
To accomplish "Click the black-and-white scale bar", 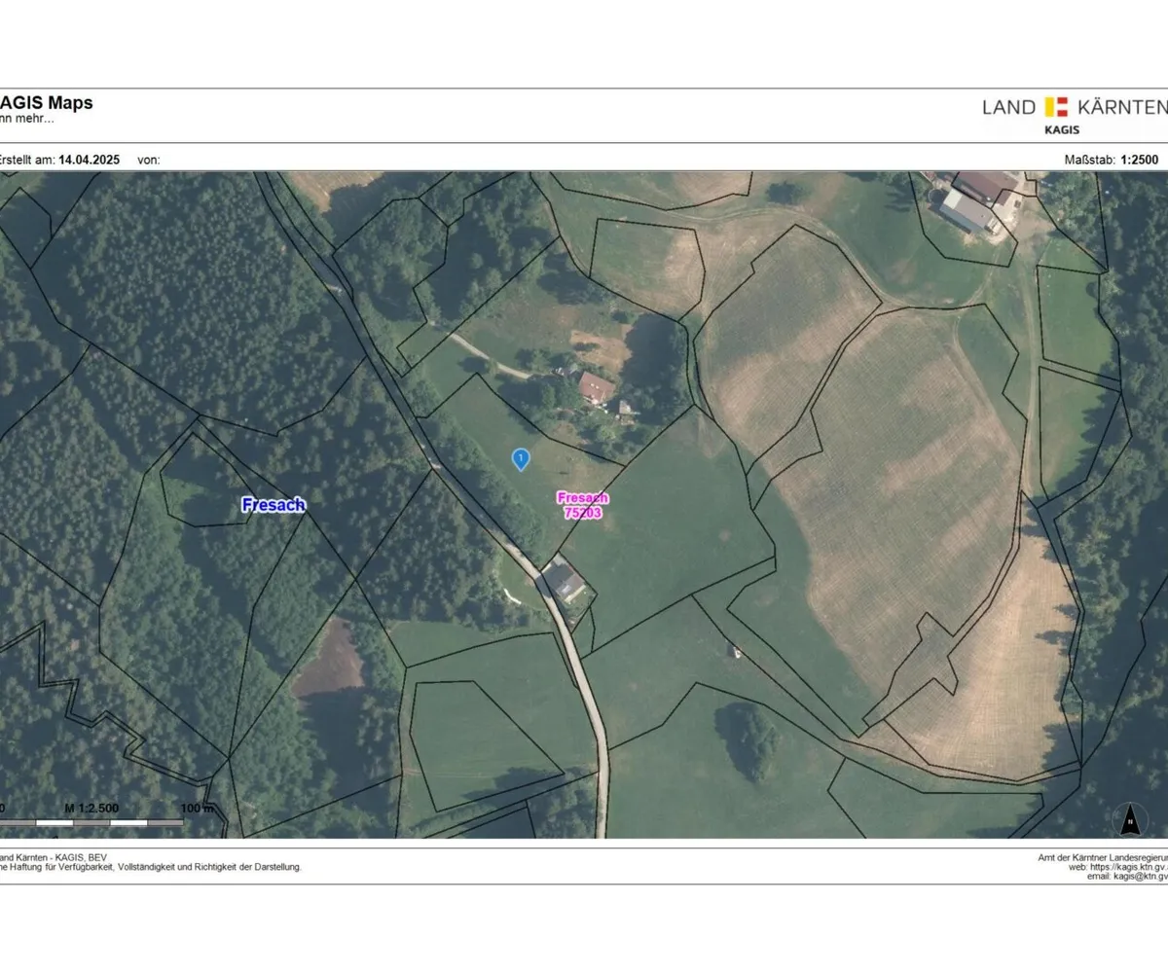I will pos(92,822).
